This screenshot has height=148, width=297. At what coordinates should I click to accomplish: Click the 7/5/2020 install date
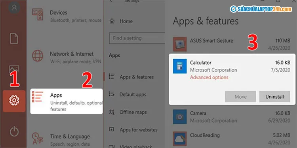pyautogui.click(x=280, y=70)
